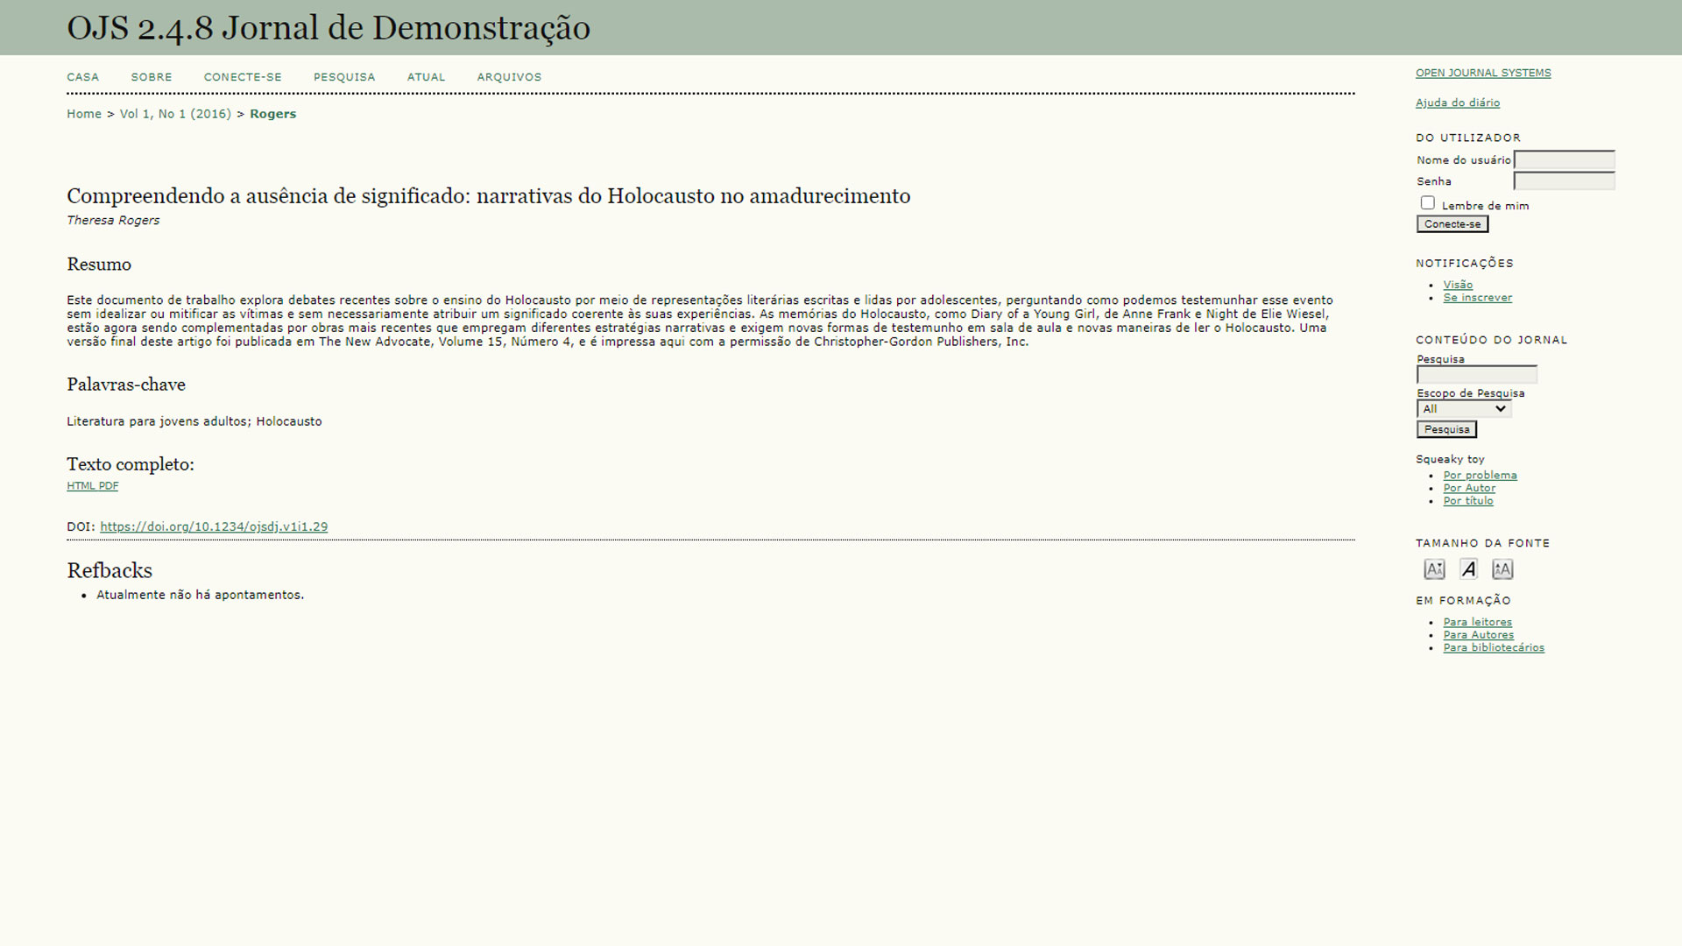The width and height of the screenshot is (1682, 946).
Task: Click the 'Squeaky toy' label
Action: [1450, 460]
